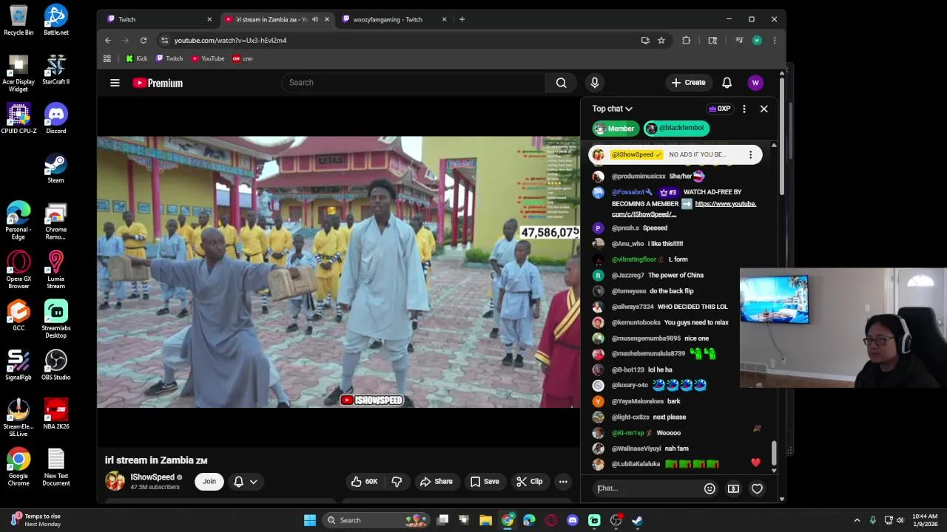
Task: Close the live chat panel
Action: (x=764, y=109)
